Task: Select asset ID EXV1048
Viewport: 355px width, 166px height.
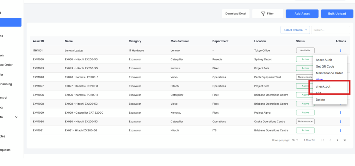Action: point(38,77)
